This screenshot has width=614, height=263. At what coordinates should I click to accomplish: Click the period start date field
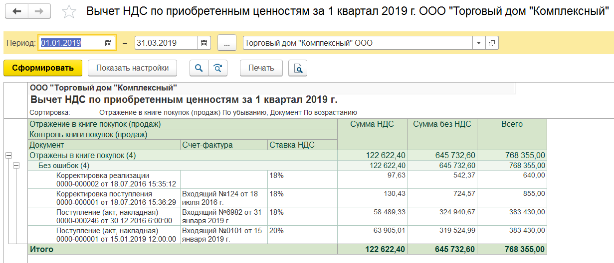(x=70, y=43)
